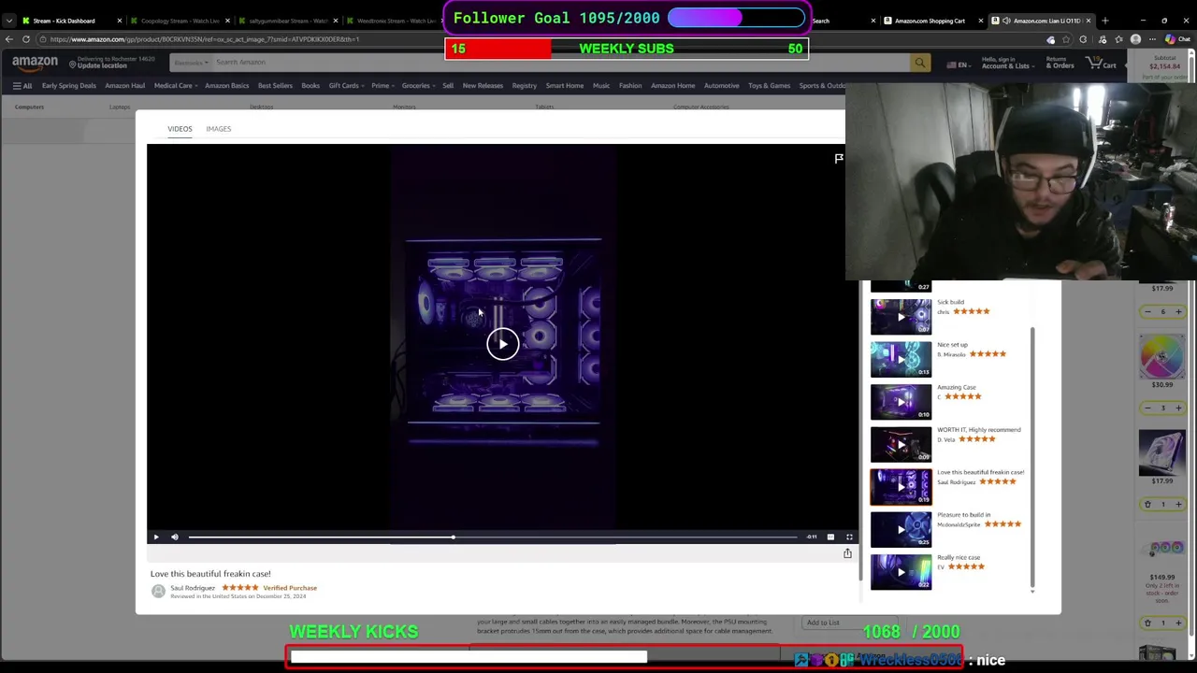This screenshot has width=1197, height=673.
Task: Decrease quantity of $30.99 fan item
Action: pos(1148,408)
